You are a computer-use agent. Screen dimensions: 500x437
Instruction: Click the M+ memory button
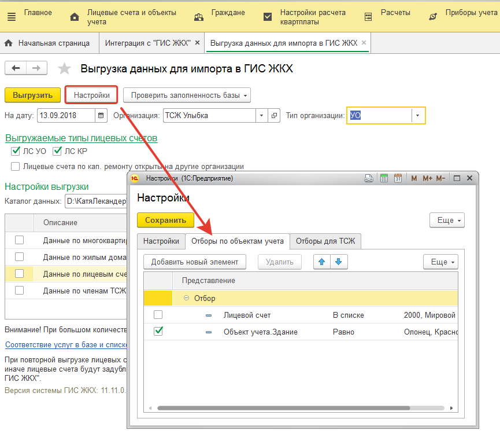(427, 178)
